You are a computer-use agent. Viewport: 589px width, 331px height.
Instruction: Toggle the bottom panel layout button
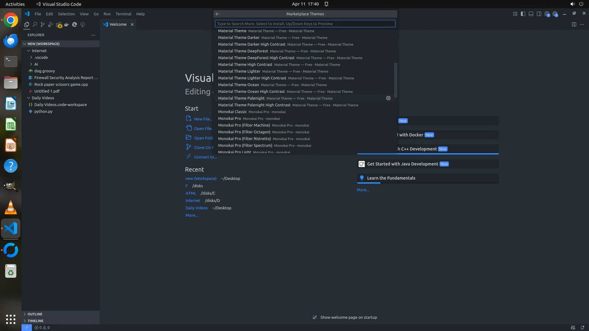(x=531, y=14)
